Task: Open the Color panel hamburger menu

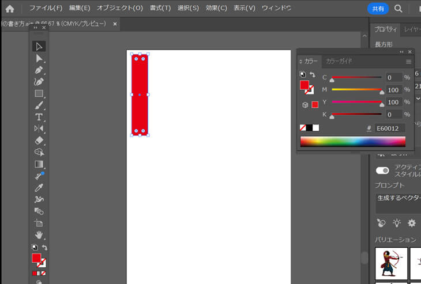Action: tap(408, 62)
